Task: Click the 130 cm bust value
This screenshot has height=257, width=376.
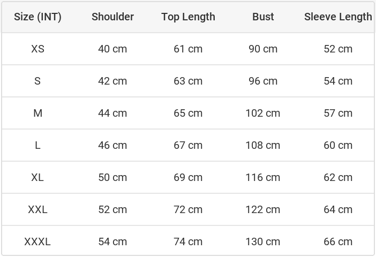Action: click(x=263, y=241)
